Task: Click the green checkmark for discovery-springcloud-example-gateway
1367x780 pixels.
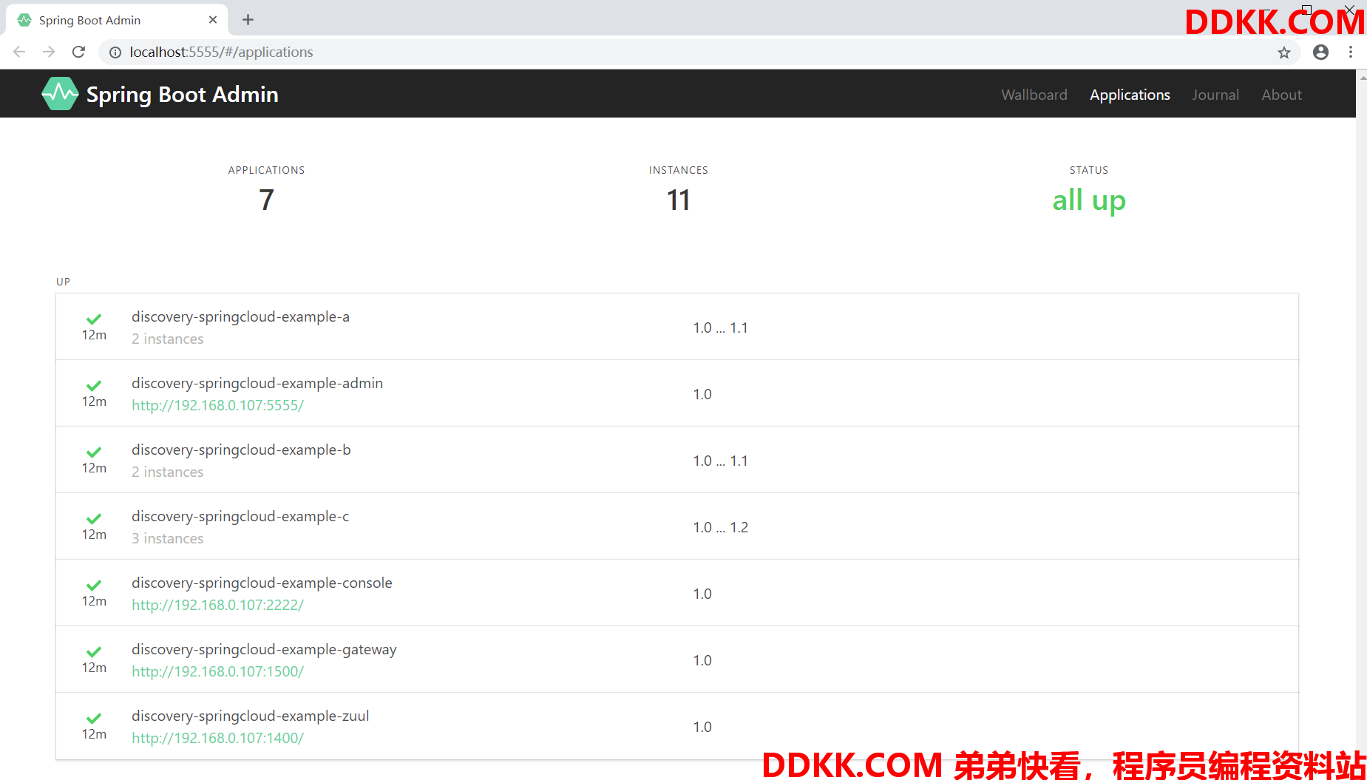Action: (94, 652)
